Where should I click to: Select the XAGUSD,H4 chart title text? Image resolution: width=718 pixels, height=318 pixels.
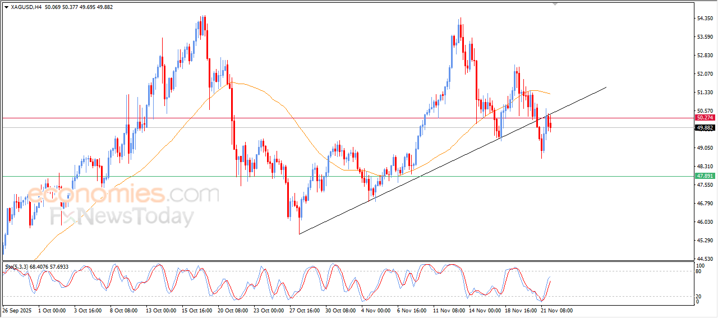[26, 7]
